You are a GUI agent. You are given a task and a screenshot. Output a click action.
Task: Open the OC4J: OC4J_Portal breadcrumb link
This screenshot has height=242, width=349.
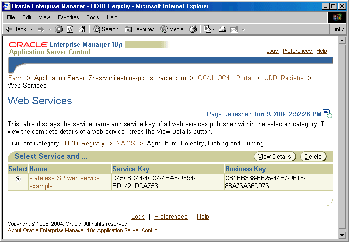225,78
